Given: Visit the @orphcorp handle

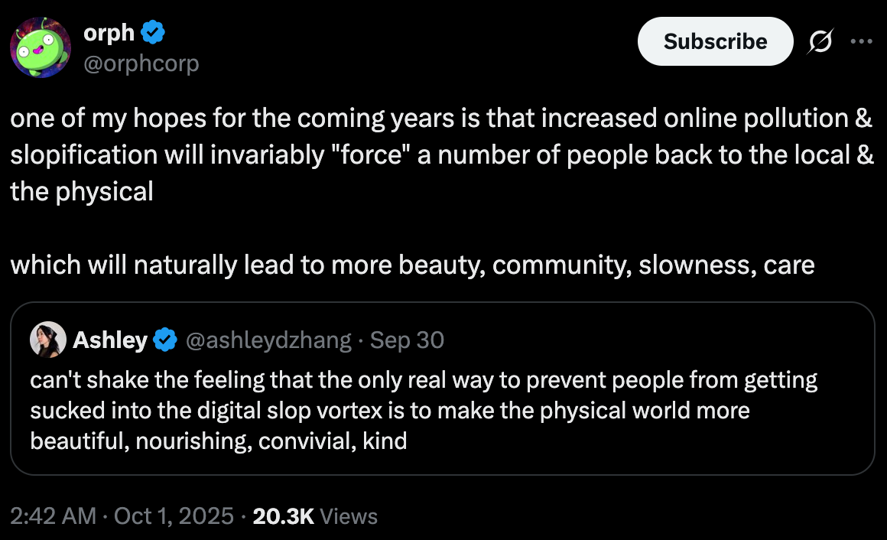Looking at the screenshot, I should [x=140, y=63].
